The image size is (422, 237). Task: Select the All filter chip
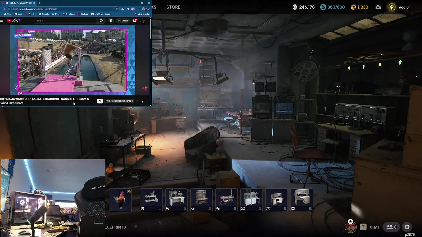point(100,101)
